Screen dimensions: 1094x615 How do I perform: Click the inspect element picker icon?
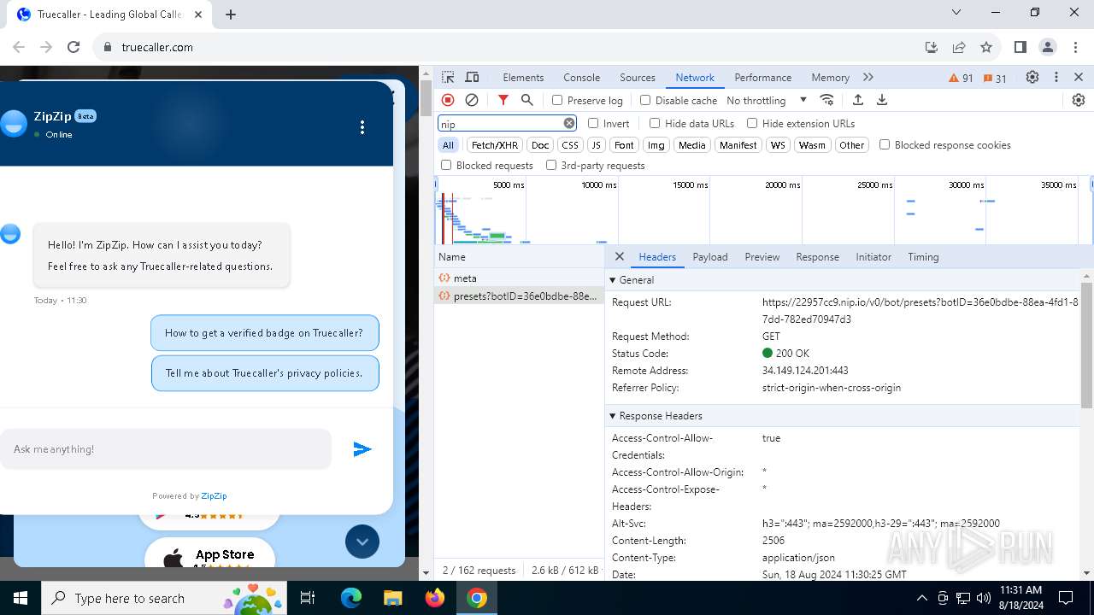448,77
